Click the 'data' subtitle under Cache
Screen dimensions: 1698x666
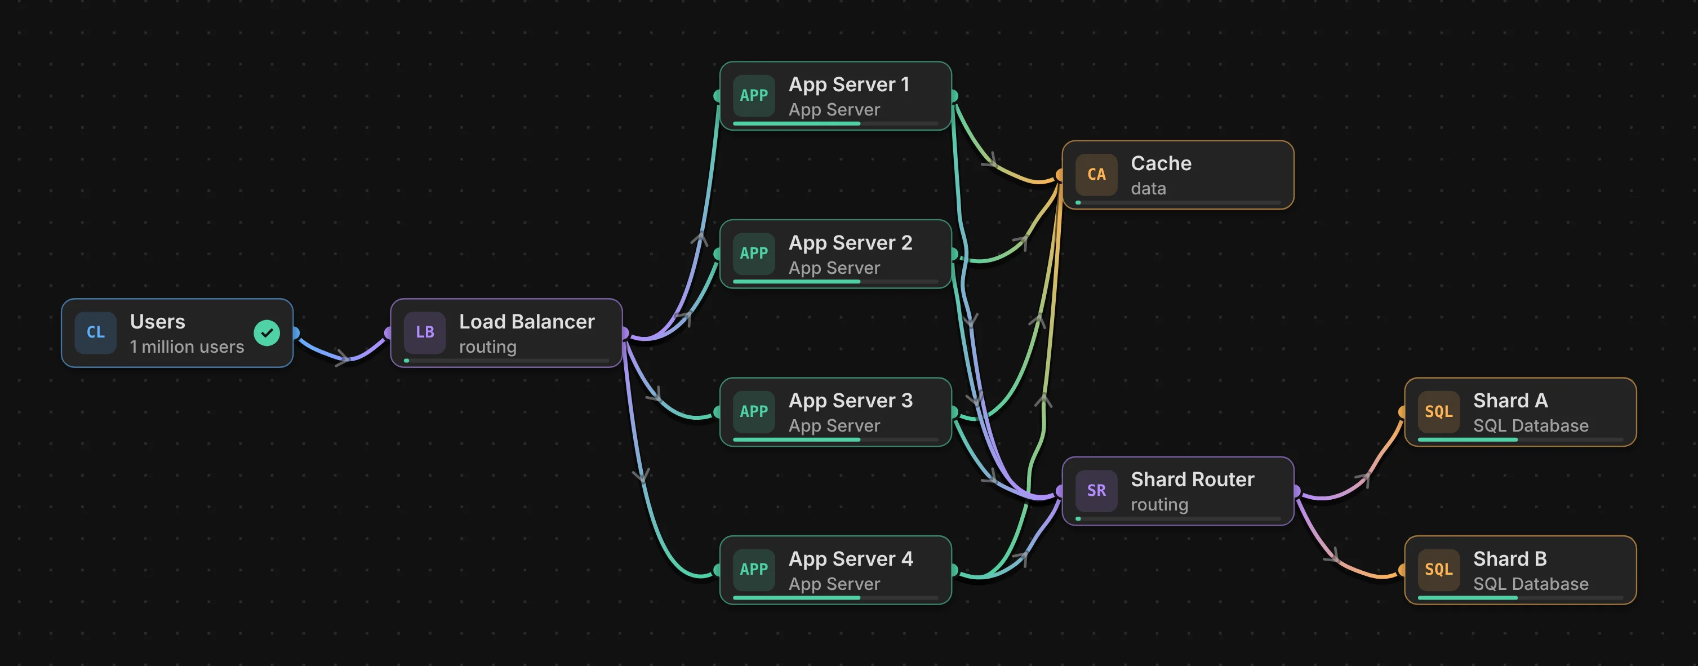[1148, 189]
